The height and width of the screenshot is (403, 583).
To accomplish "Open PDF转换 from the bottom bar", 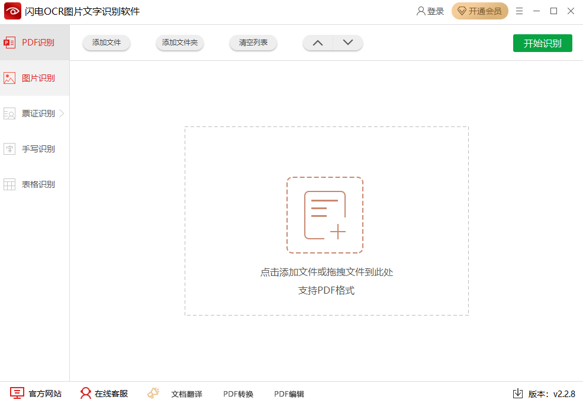I will (237, 393).
